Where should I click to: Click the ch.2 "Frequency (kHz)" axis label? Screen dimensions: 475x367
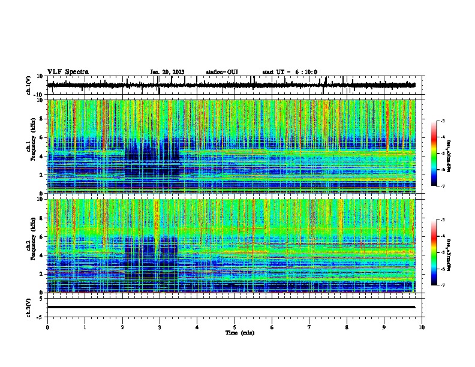point(33,239)
